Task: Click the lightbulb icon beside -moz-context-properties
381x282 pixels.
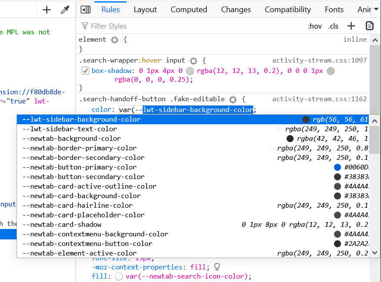Action: click(x=217, y=267)
